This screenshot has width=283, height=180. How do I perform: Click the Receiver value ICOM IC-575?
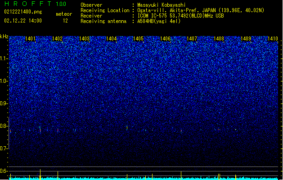click(153, 16)
